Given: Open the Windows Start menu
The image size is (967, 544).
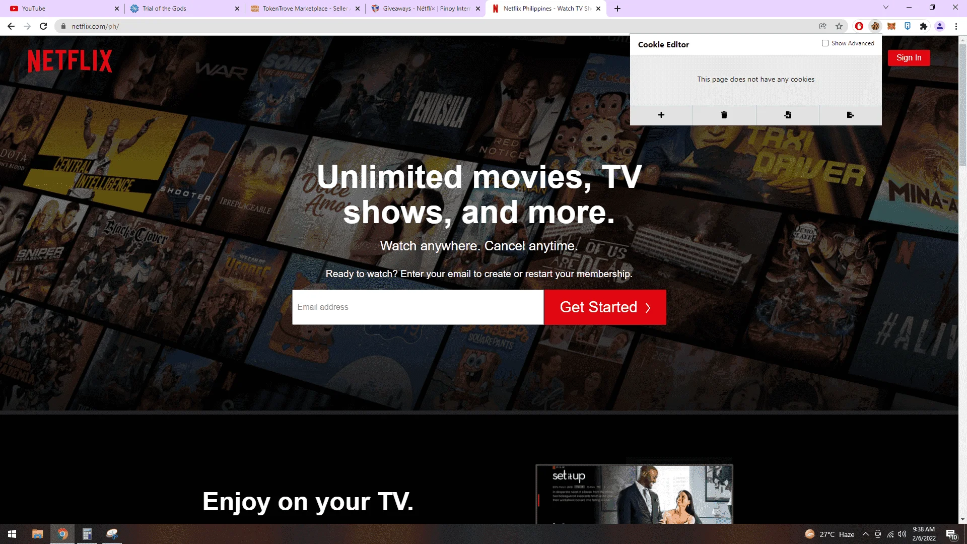Looking at the screenshot, I should tap(12, 534).
